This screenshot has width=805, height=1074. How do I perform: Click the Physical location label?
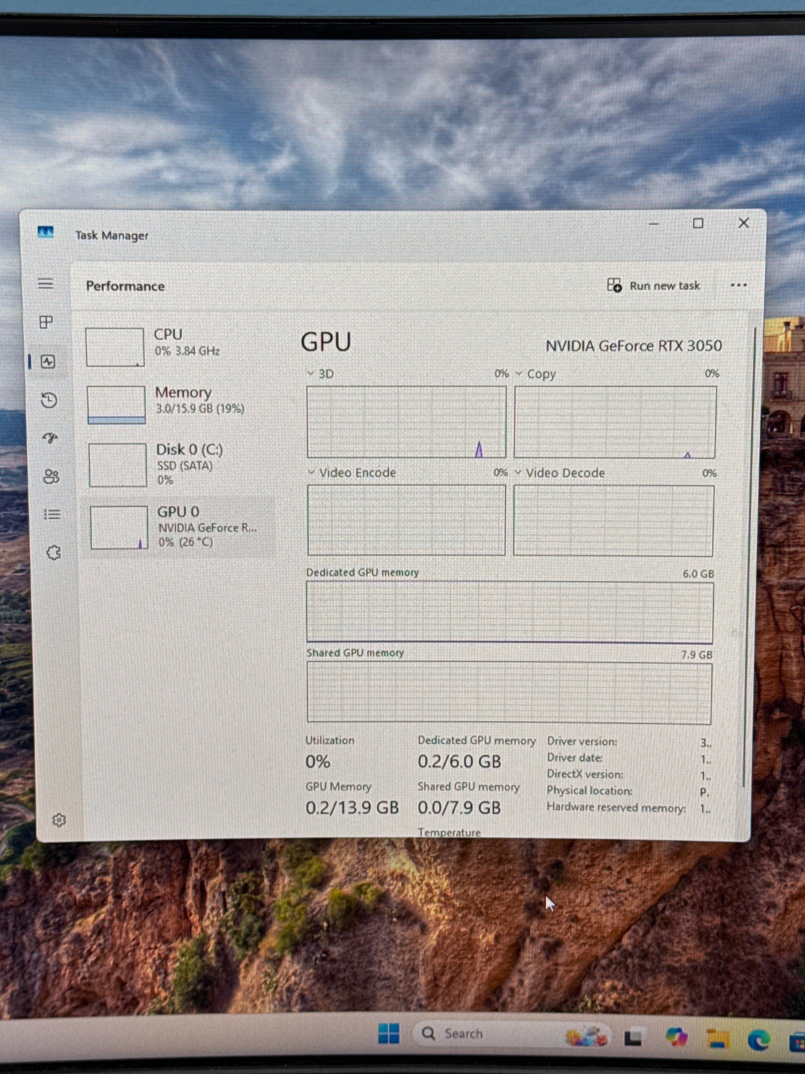(590, 790)
